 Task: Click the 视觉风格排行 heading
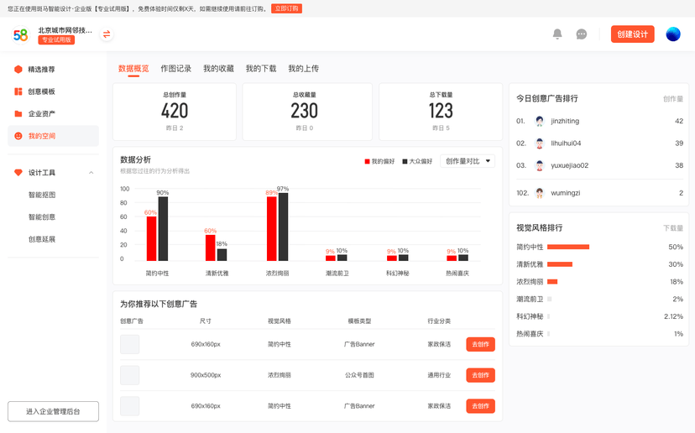[540, 227]
